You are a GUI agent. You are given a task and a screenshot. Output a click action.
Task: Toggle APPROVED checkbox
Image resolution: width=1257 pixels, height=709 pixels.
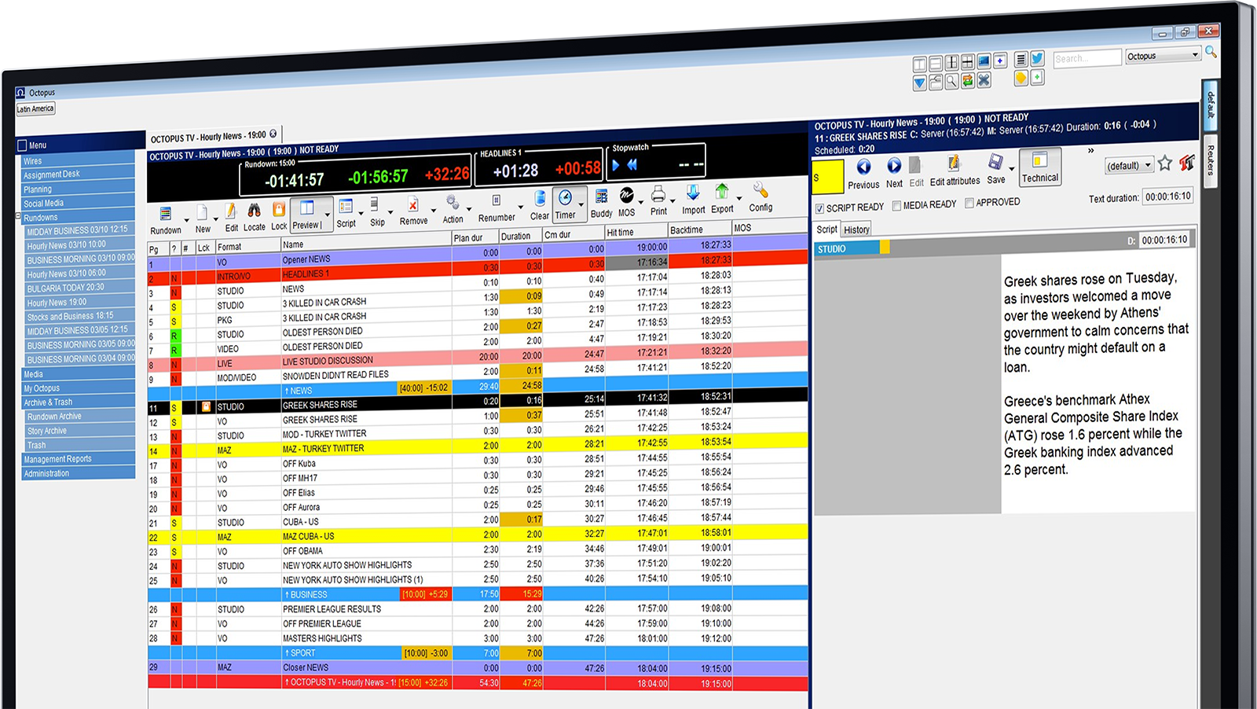tap(969, 203)
